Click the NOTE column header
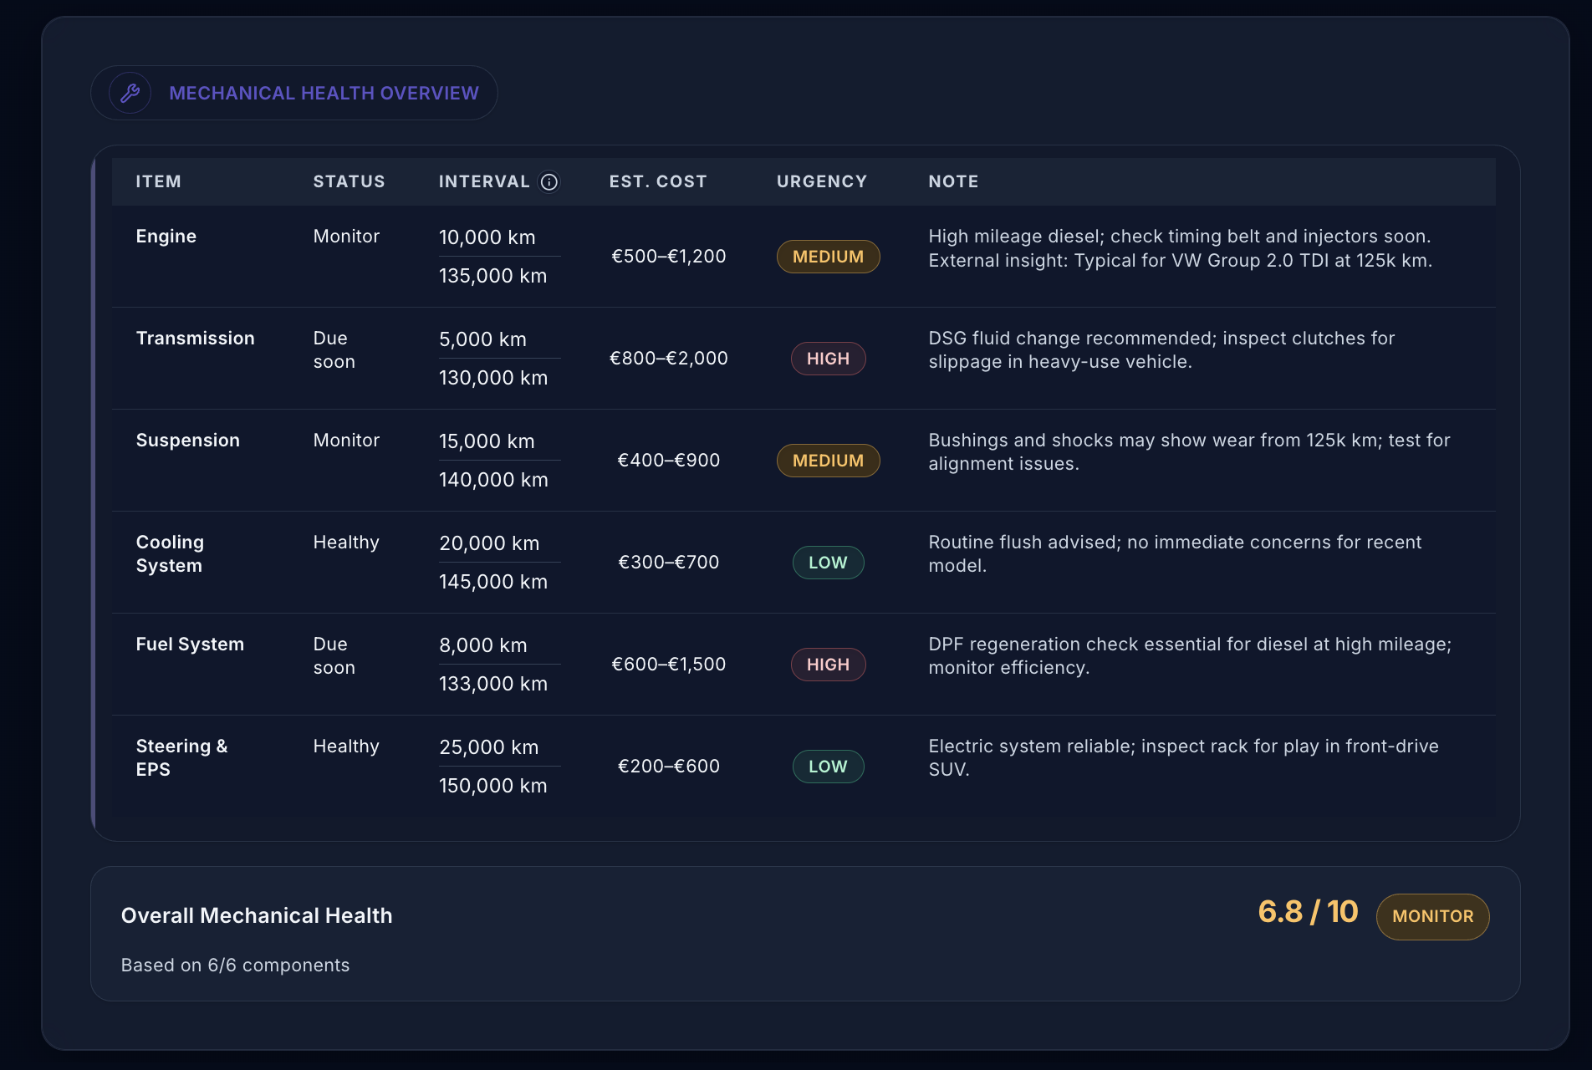This screenshot has height=1070, width=1592. (953, 181)
